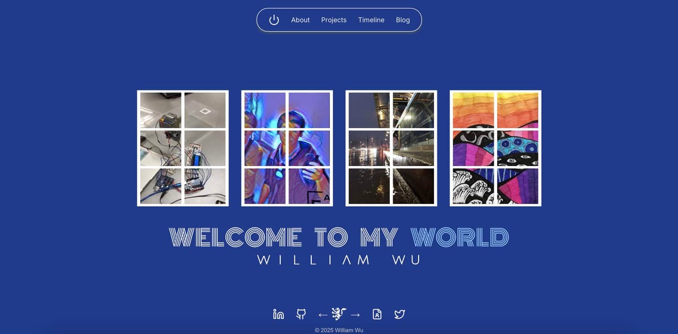This screenshot has width=678, height=334.
Task: Open the Projects nav item
Action: click(334, 20)
